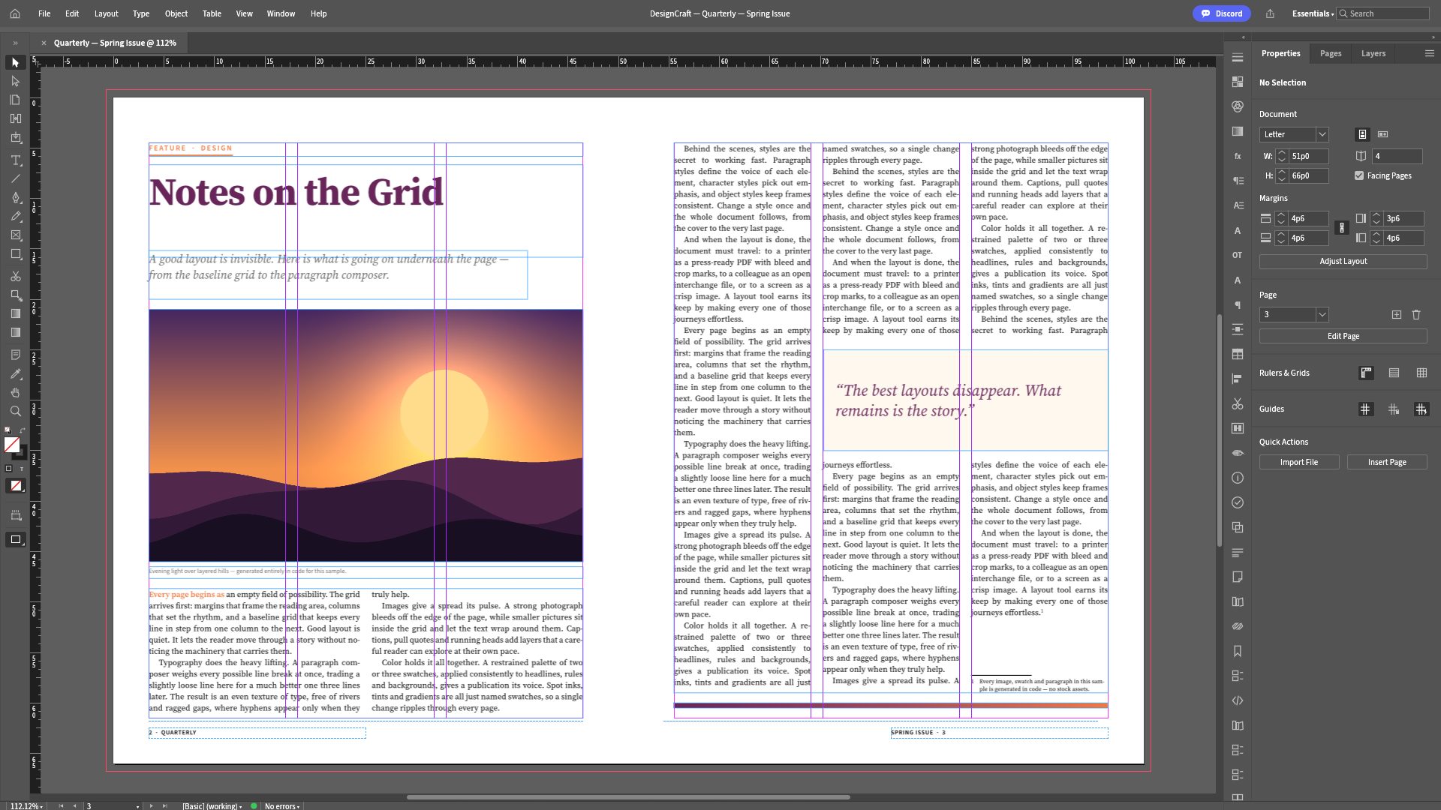Image resolution: width=1441 pixels, height=810 pixels.
Task: Open the Effects (fx) panel icon
Action: pos(1238,156)
